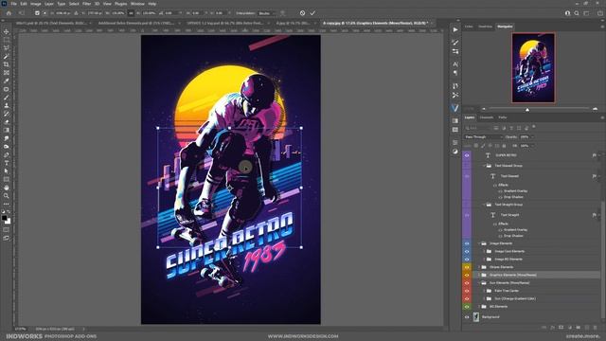This screenshot has height=341, width=606.
Task: Hide the Graphics Elements group
Action: click(467, 275)
